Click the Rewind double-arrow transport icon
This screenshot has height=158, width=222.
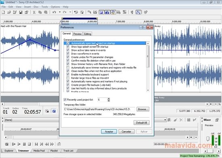click(46, 144)
